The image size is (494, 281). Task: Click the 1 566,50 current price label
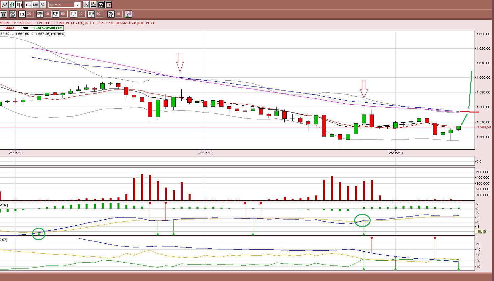484,127
